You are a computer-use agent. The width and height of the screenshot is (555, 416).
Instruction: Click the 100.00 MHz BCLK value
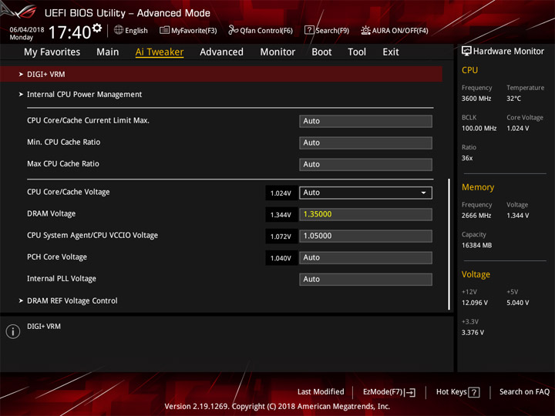(x=479, y=128)
